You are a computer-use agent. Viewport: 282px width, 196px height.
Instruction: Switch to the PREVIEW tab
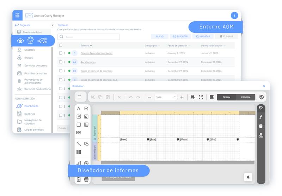(x=246, y=97)
